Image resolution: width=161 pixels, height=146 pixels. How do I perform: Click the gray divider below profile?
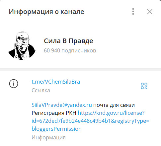[80, 69]
